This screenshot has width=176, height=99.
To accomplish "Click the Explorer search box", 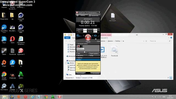I will 160,41.
